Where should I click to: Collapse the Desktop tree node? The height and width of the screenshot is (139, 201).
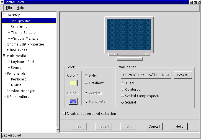pos(4,15)
